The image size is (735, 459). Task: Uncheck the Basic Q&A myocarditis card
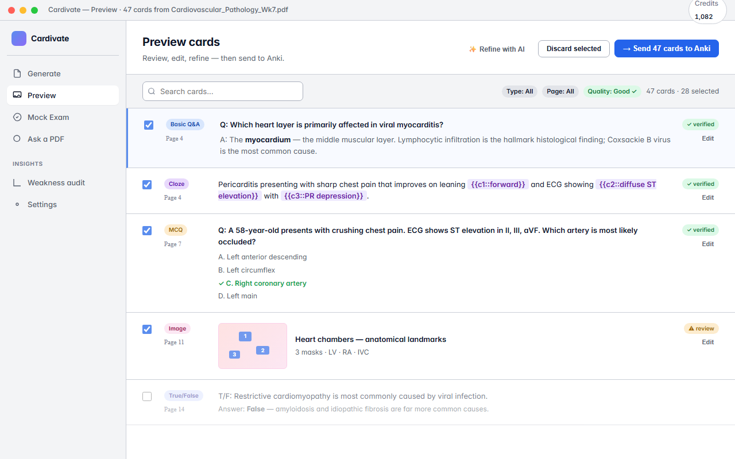tap(149, 125)
